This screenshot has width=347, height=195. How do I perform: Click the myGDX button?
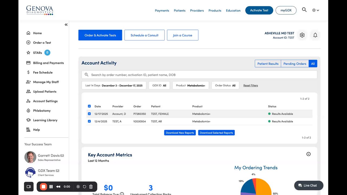(x=286, y=10)
